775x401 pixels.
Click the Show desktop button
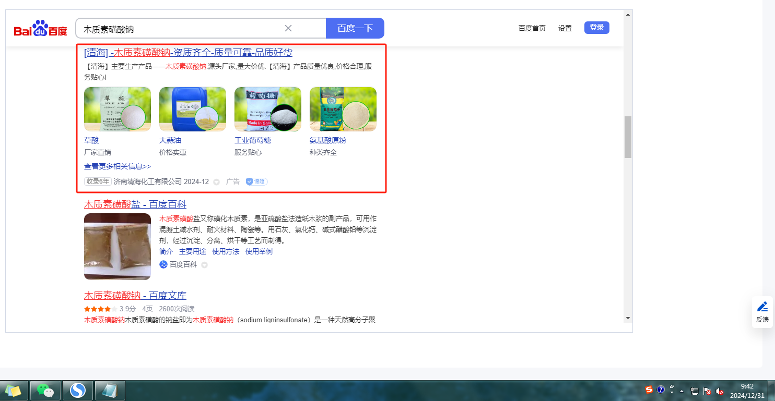(x=770, y=391)
